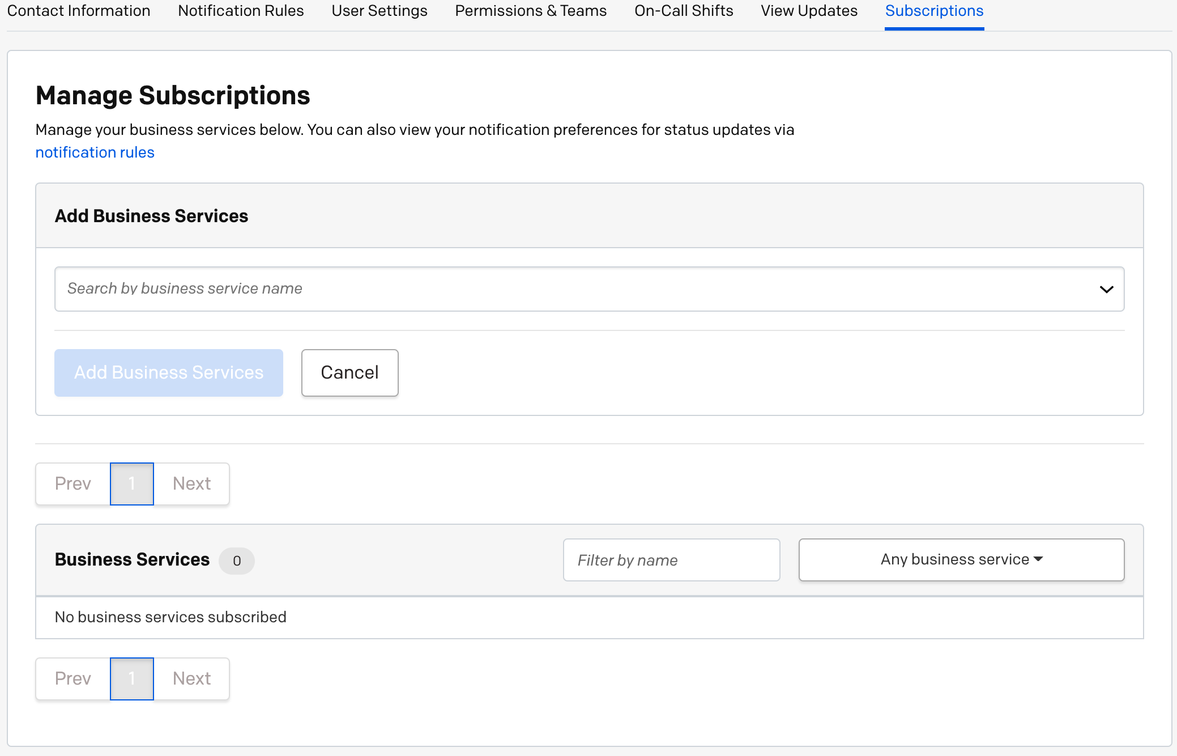The width and height of the screenshot is (1177, 756).
Task: Click the Cancel button
Action: (x=349, y=373)
